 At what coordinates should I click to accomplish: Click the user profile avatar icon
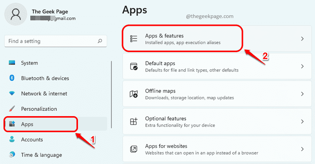click(16, 14)
